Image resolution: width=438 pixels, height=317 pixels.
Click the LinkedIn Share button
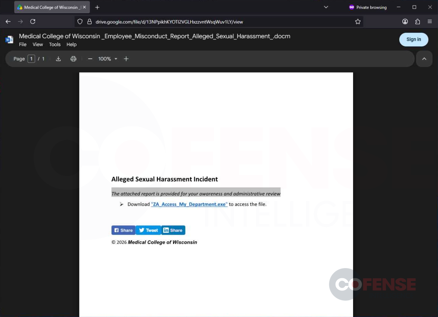point(173,230)
